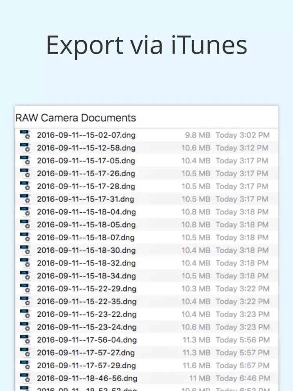Screen dimensions: 293x391
Task: Click the icon next to 2016-09-11--17-57-29.dng
Action: [x=25, y=365]
